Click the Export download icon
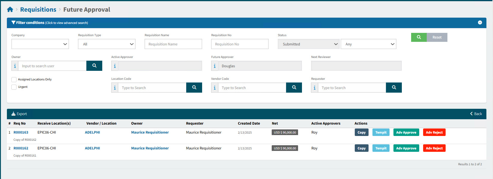 (13, 114)
